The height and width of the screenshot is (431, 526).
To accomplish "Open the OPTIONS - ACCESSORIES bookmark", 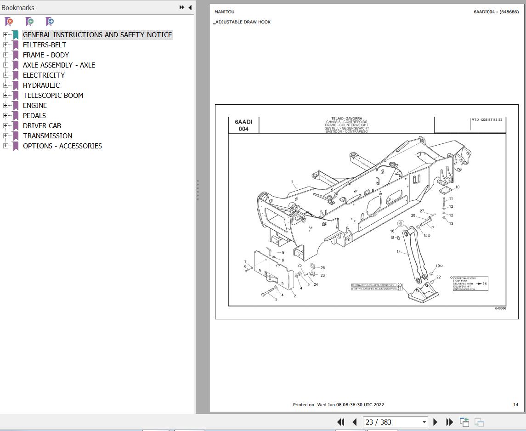I will 62,146.
